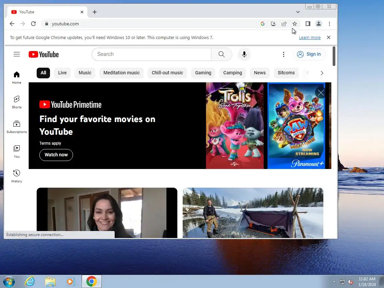Open the You section in sidebar
Screen dimensions: 384x288
(17, 152)
